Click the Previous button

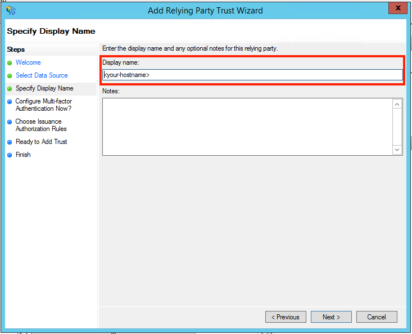pyautogui.click(x=286, y=317)
